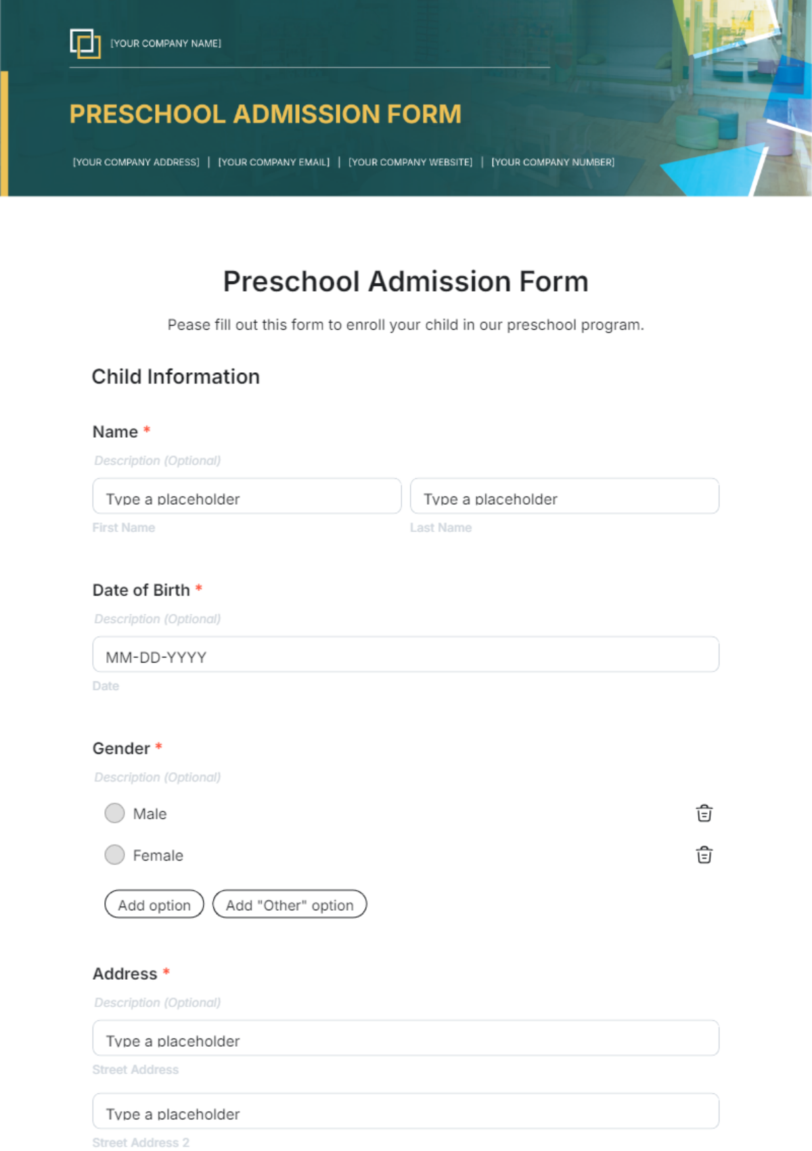Click the Gender description placeholder
Screen dimensions: 812x1151
[157, 777]
